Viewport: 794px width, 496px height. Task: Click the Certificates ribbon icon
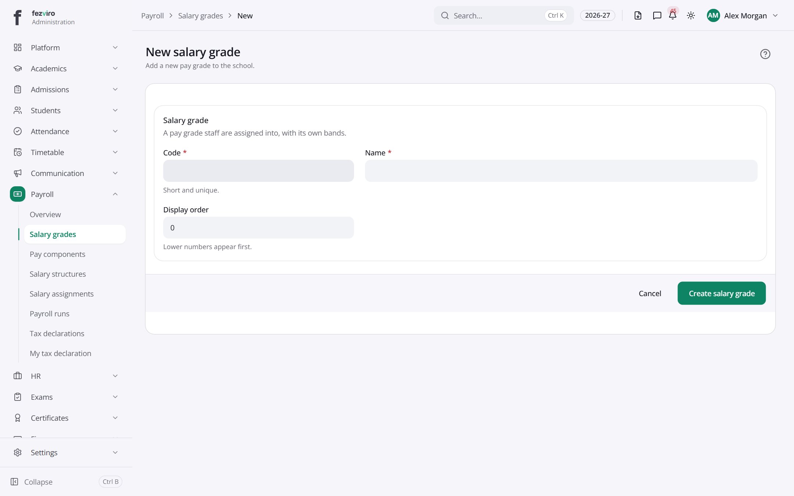(x=18, y=418)
